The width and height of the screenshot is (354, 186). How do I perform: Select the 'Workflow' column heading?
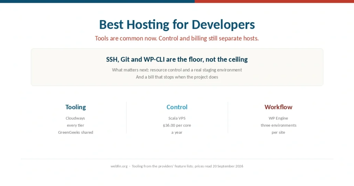coord(278,107)
